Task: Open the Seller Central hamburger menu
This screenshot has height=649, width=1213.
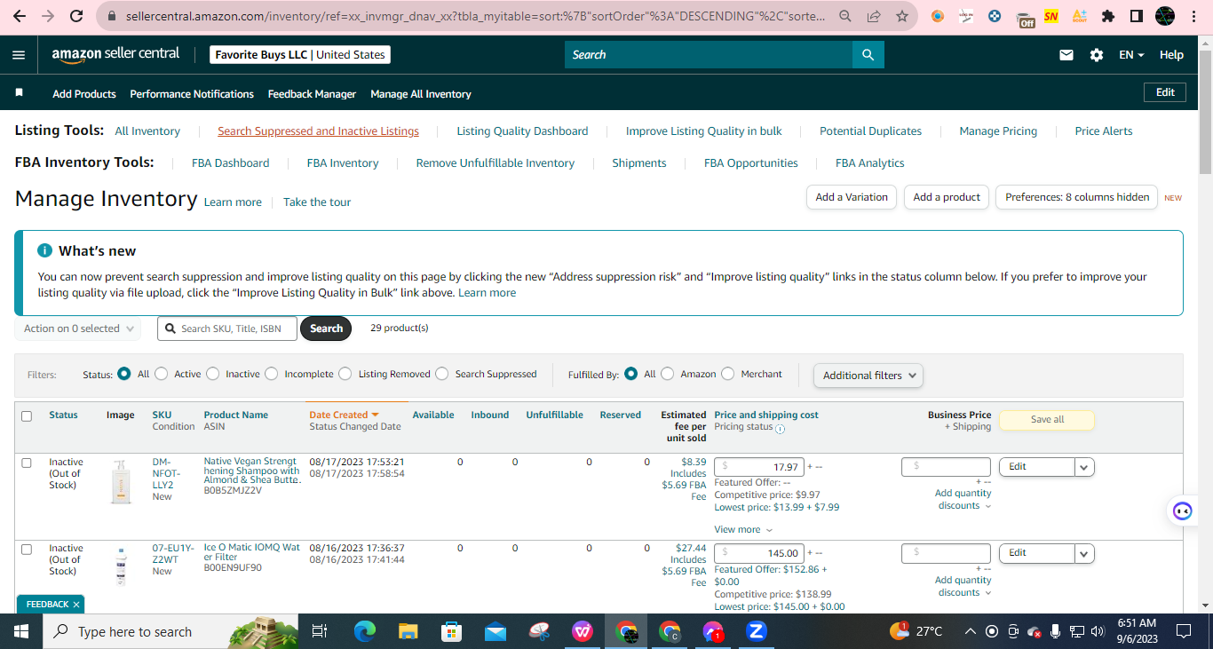Action: tap(19, 55)
